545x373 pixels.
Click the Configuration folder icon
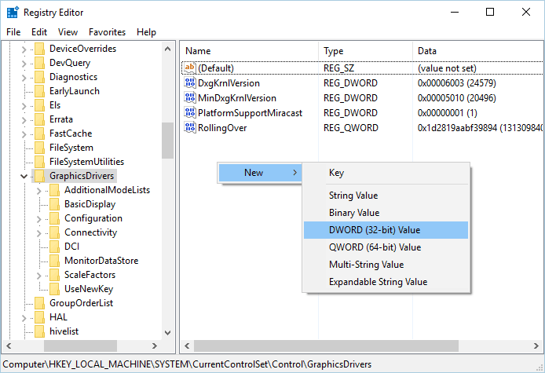(54, 218)
